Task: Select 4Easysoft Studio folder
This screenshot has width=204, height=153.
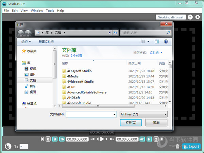Action: (77, 71)
